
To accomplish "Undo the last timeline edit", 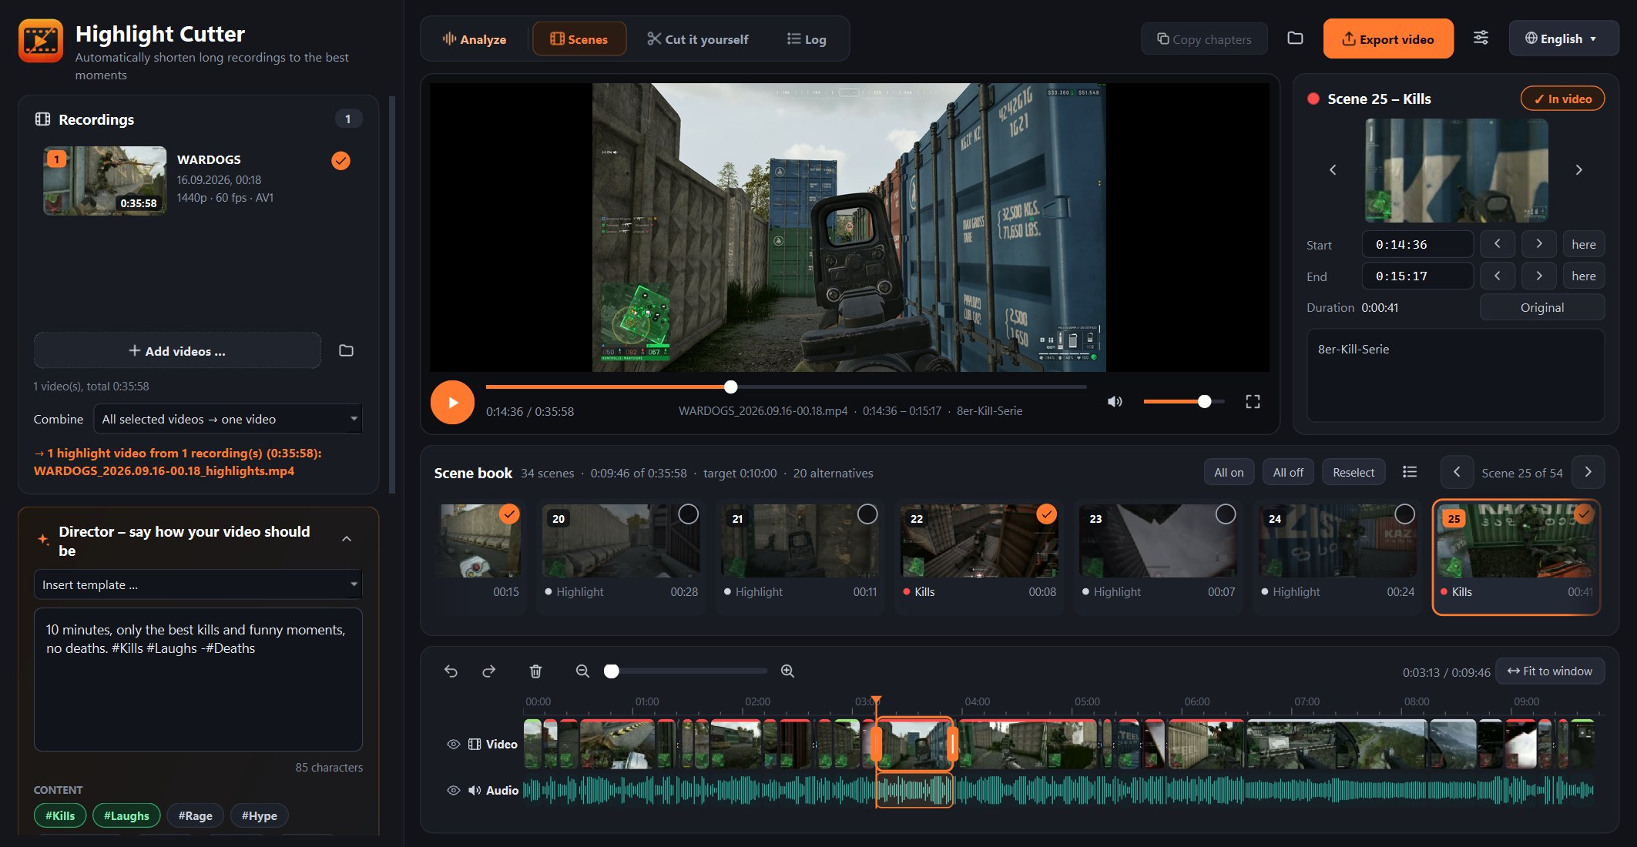I will 451,671.
